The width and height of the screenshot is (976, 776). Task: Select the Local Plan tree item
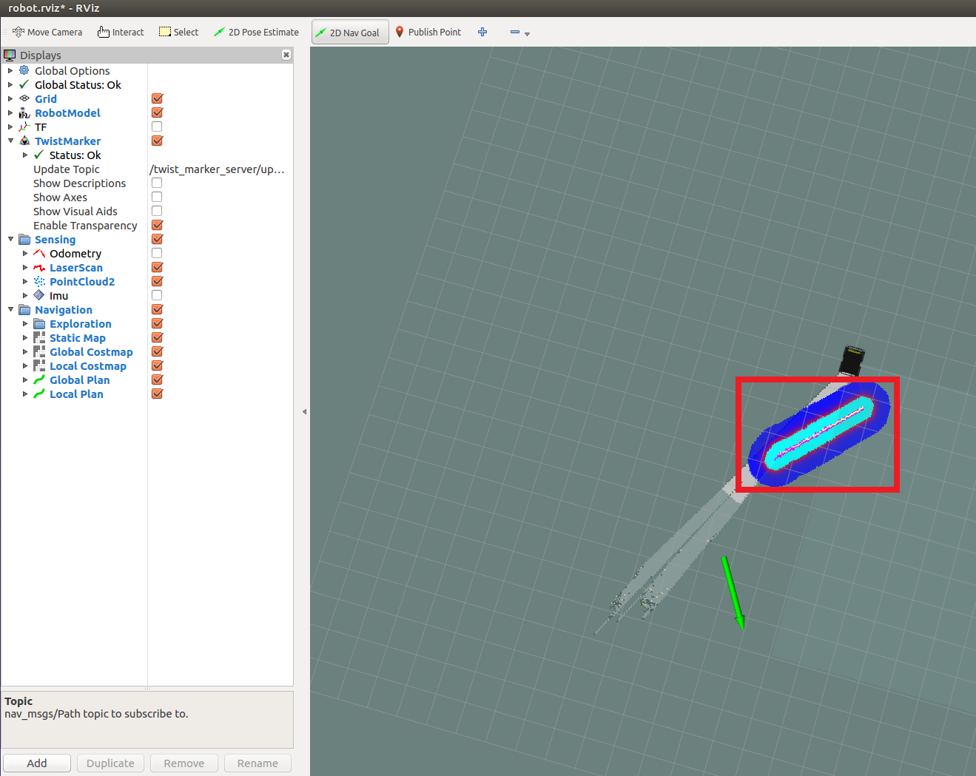point(76,394)
